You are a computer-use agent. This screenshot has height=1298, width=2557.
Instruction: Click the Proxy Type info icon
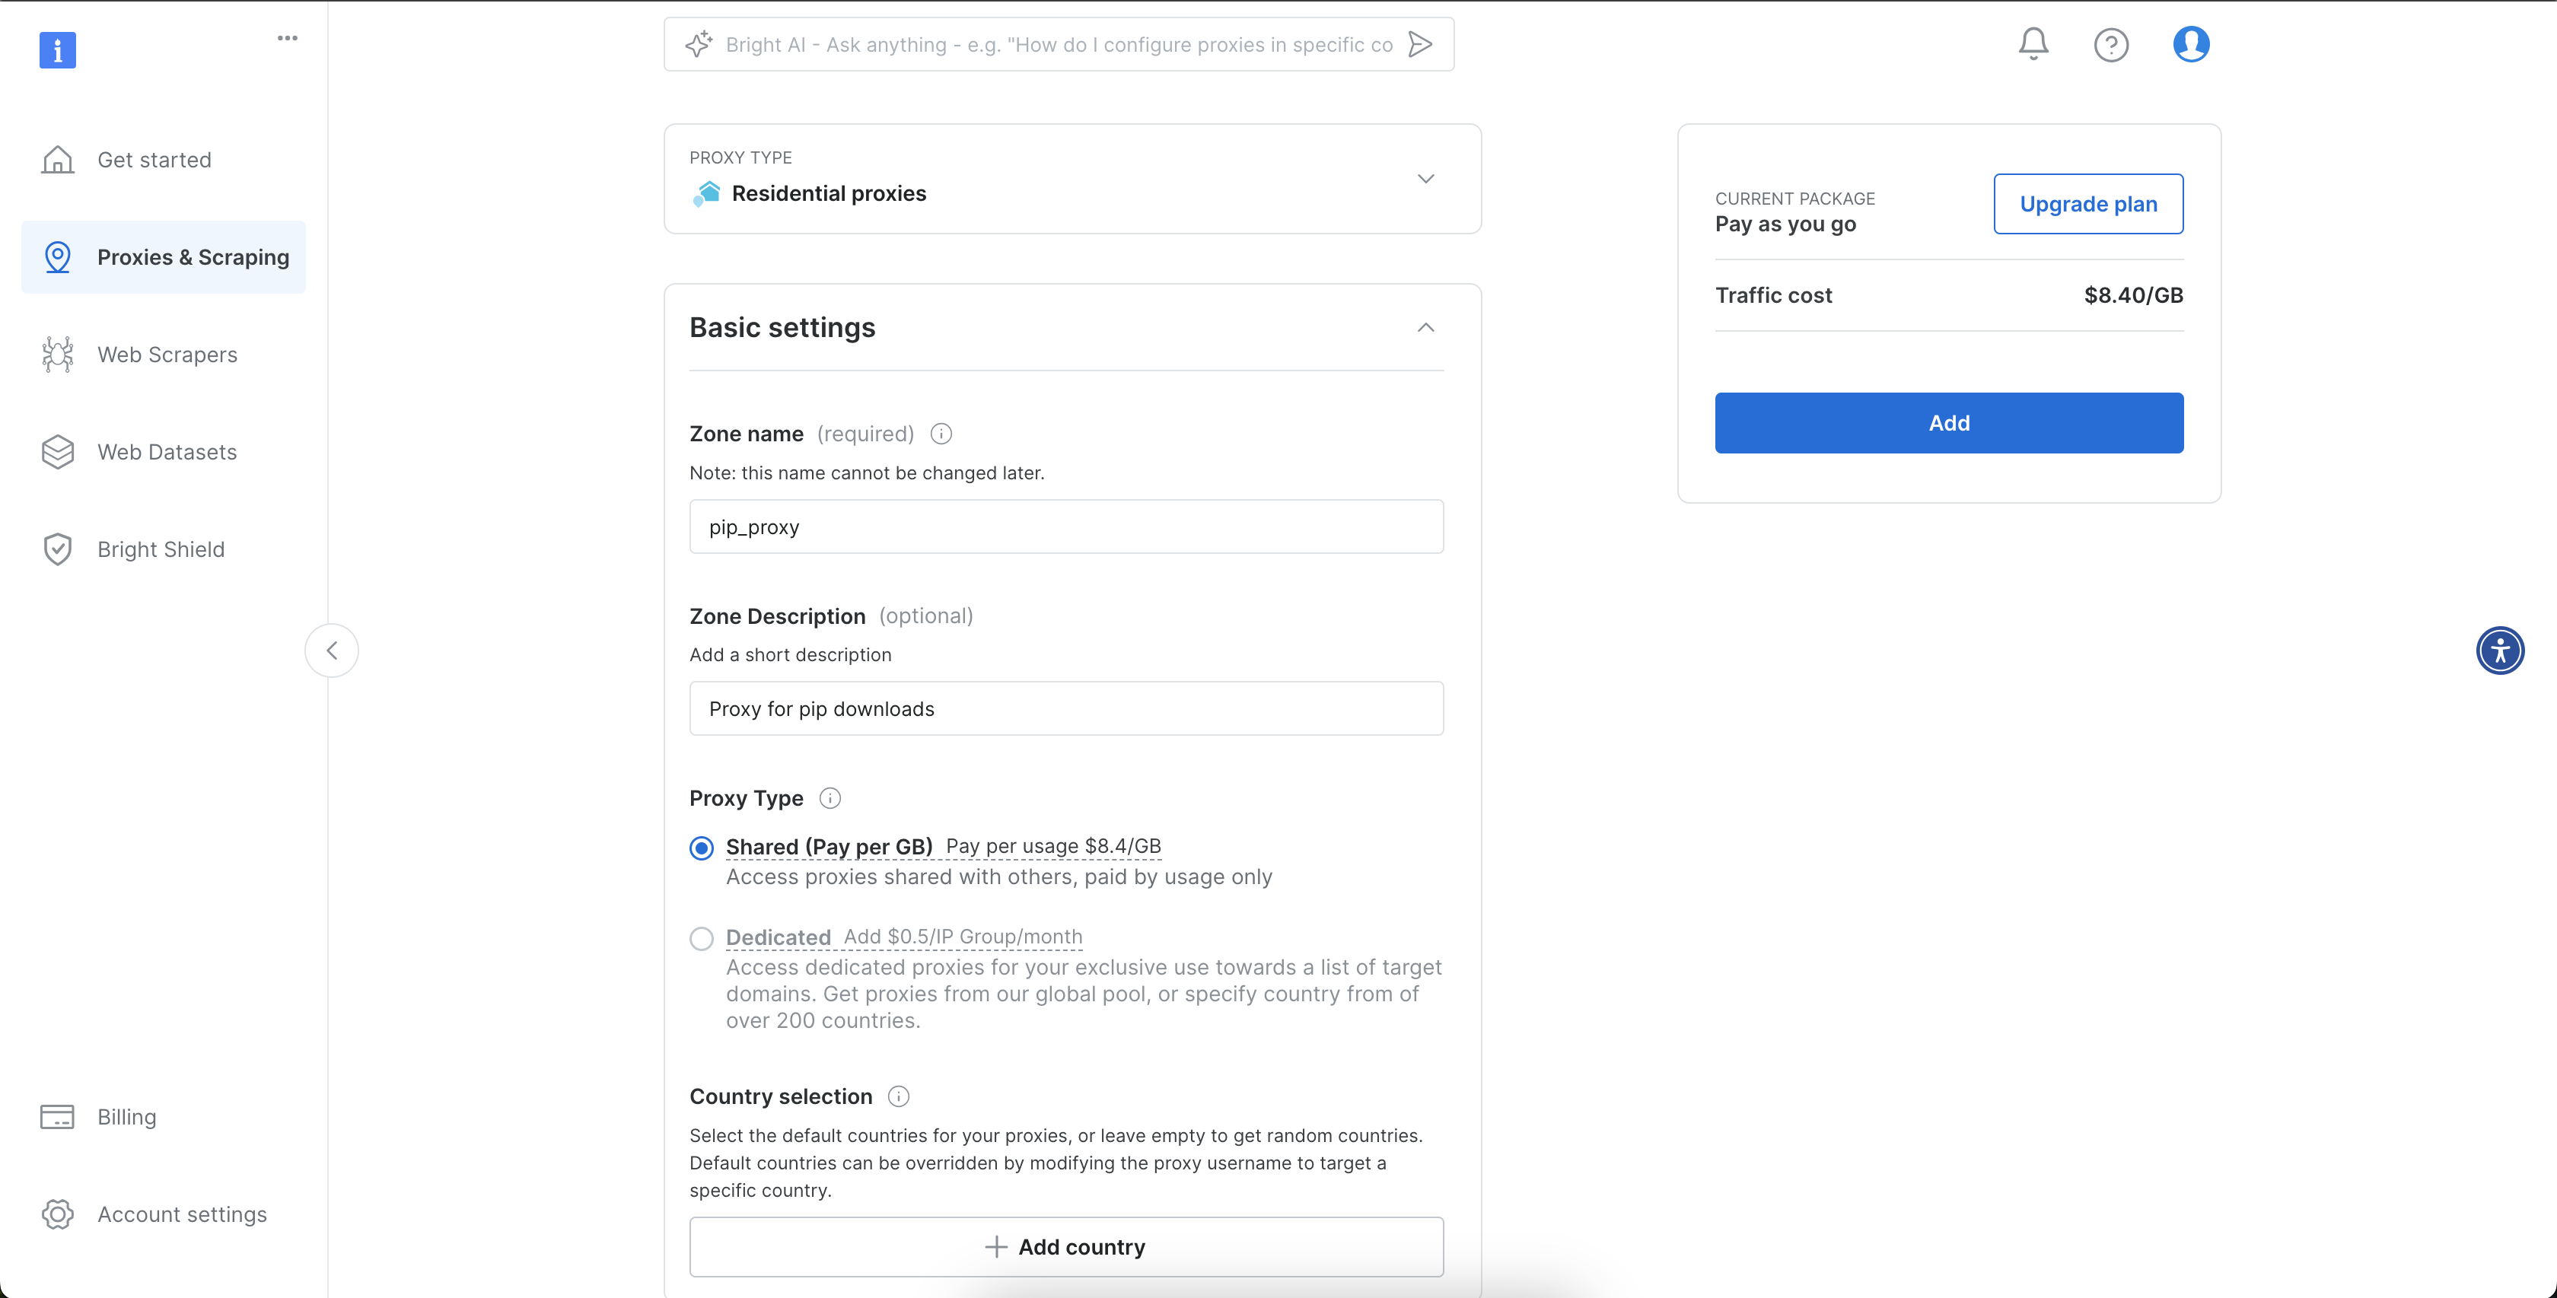tap(830, 798)
